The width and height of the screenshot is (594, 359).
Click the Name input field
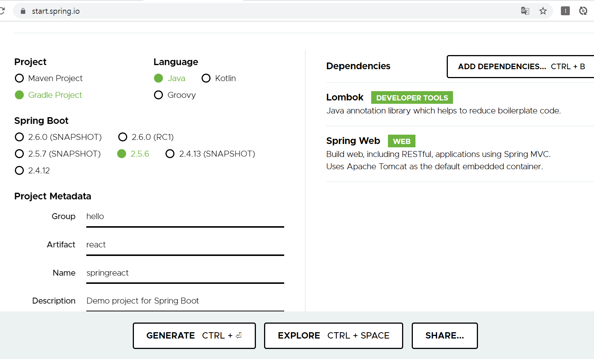click(185, 273)
